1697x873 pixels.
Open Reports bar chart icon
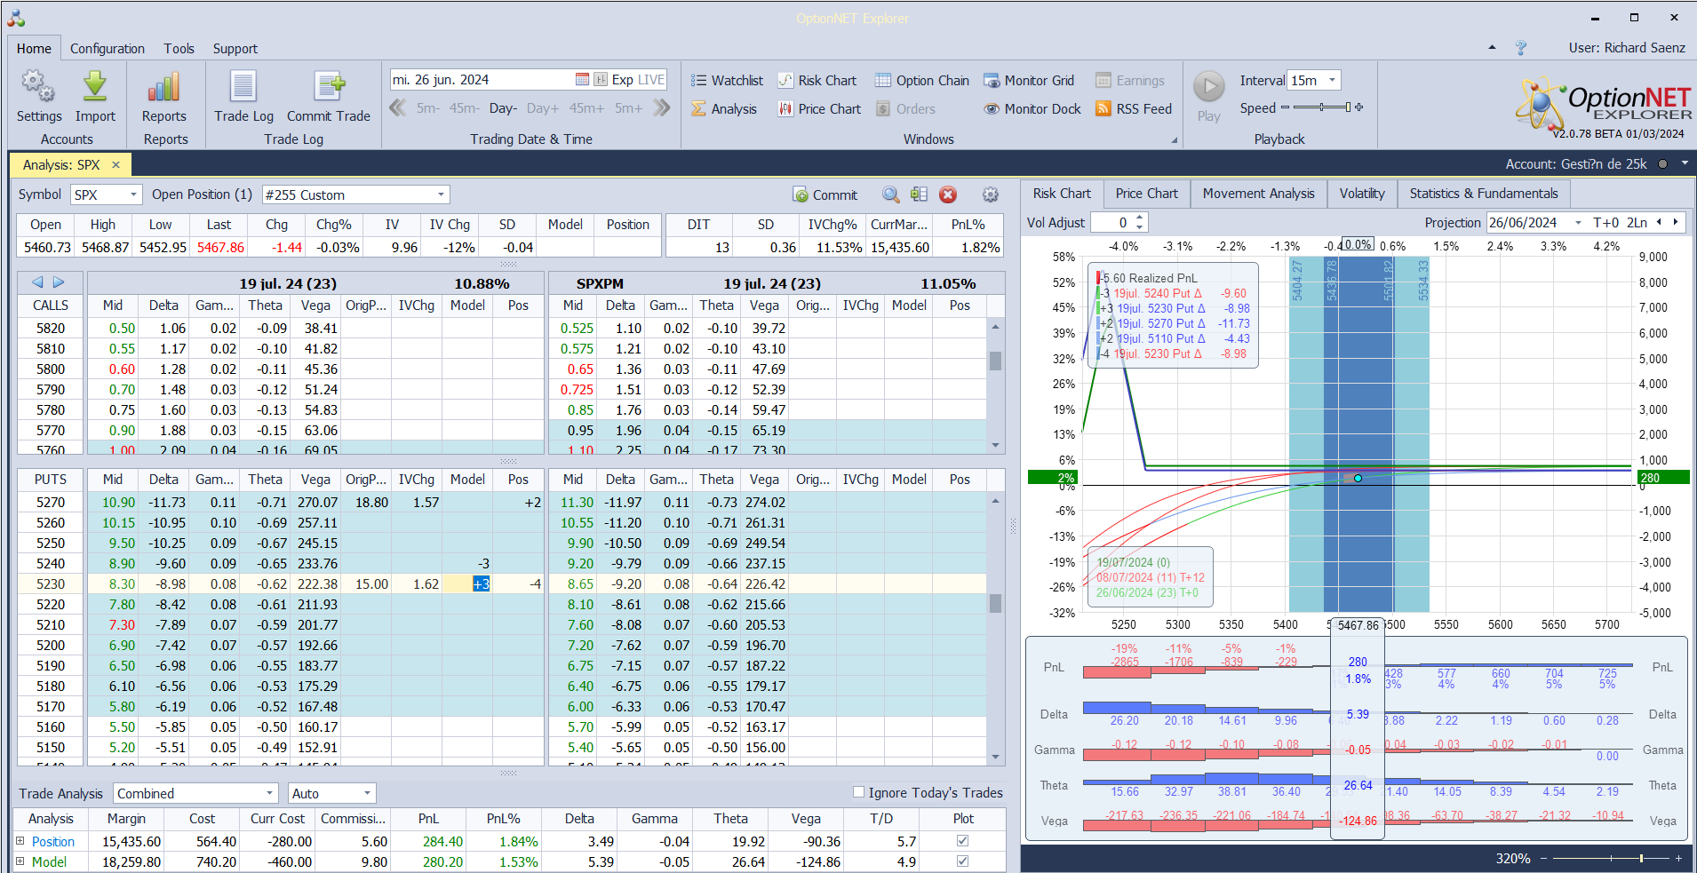(x=163, y=87)
